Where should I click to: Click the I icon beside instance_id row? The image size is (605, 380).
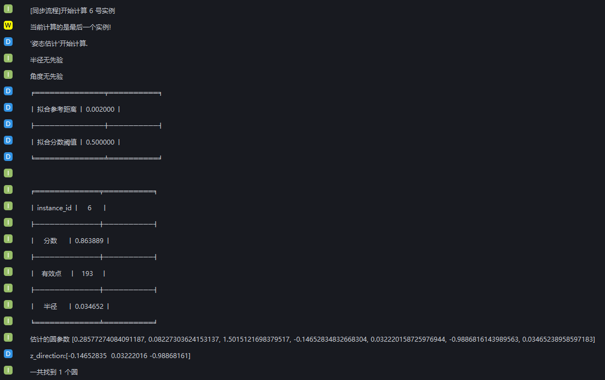tap(8, 206)
